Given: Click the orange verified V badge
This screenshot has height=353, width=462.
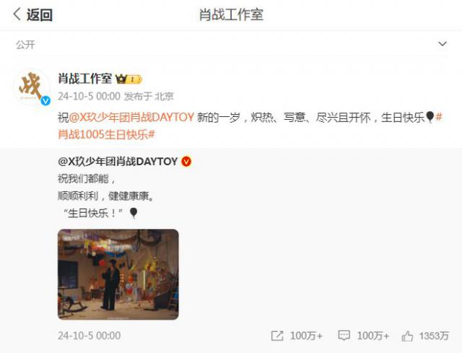Looking at the screenshot, I should (186, 162).
